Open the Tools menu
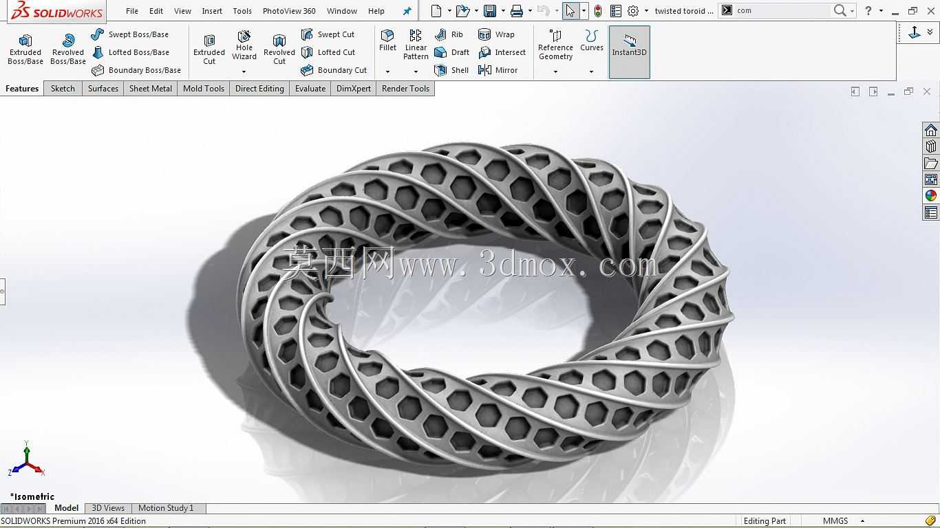940x528 pixels. [x=242, y=11]
